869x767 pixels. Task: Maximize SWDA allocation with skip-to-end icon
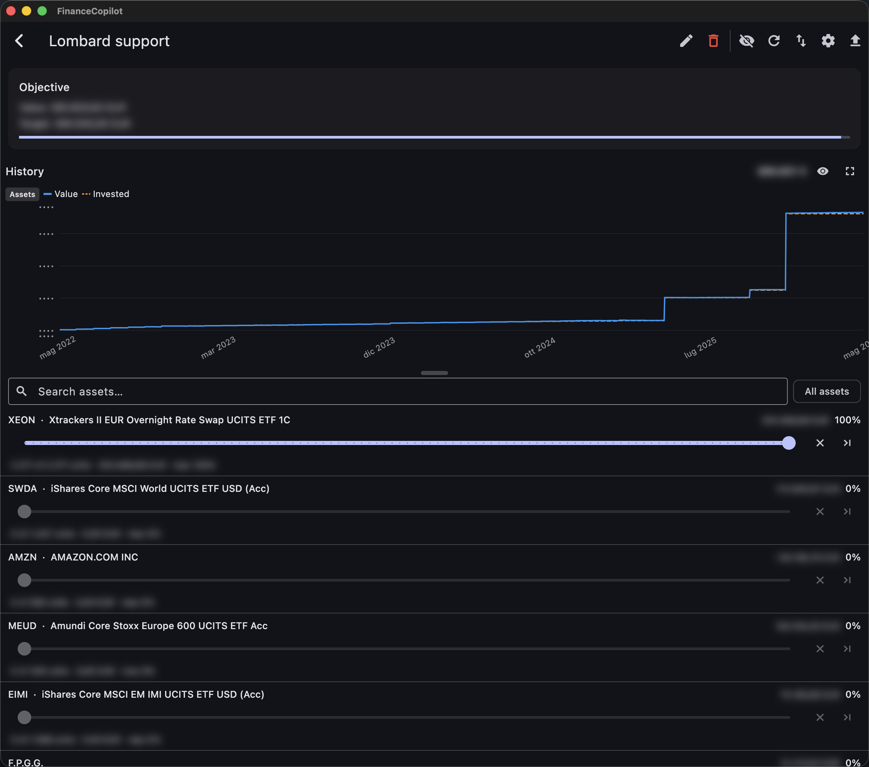(x=847, y=511)
